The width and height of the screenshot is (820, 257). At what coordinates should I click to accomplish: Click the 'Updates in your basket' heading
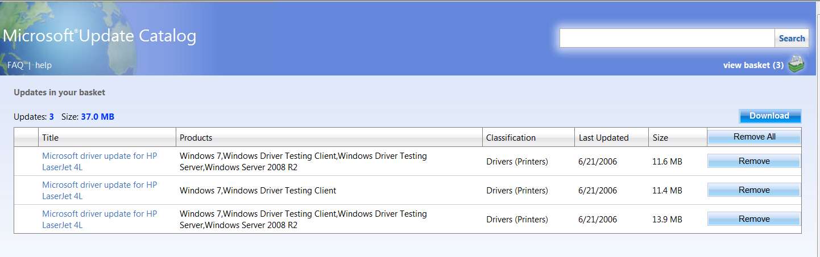tap(59, 92)
